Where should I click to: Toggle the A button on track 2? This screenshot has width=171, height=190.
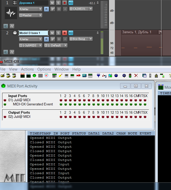coord(65,39)
